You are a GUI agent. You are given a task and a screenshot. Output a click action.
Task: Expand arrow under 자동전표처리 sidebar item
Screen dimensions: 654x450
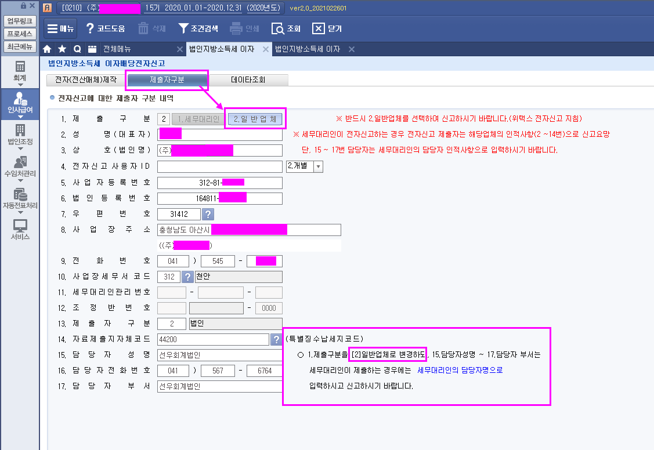[x=20, y=212]
